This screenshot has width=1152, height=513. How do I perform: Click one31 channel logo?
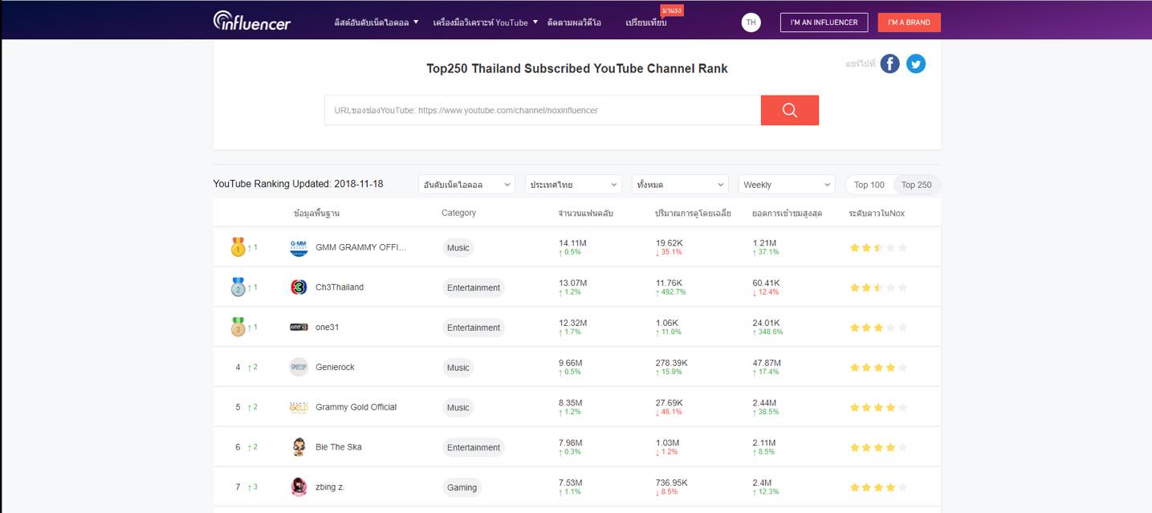click(x=299, y=328)
